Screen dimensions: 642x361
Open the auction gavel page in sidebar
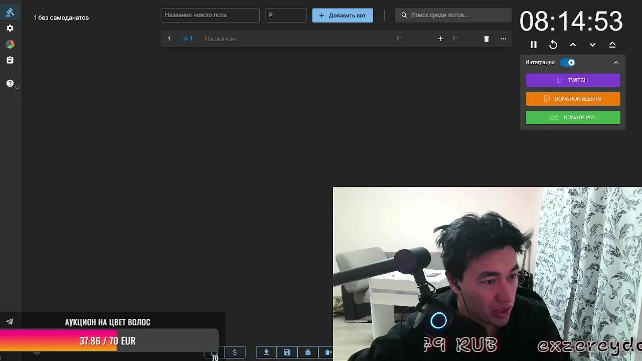[10, 12]
